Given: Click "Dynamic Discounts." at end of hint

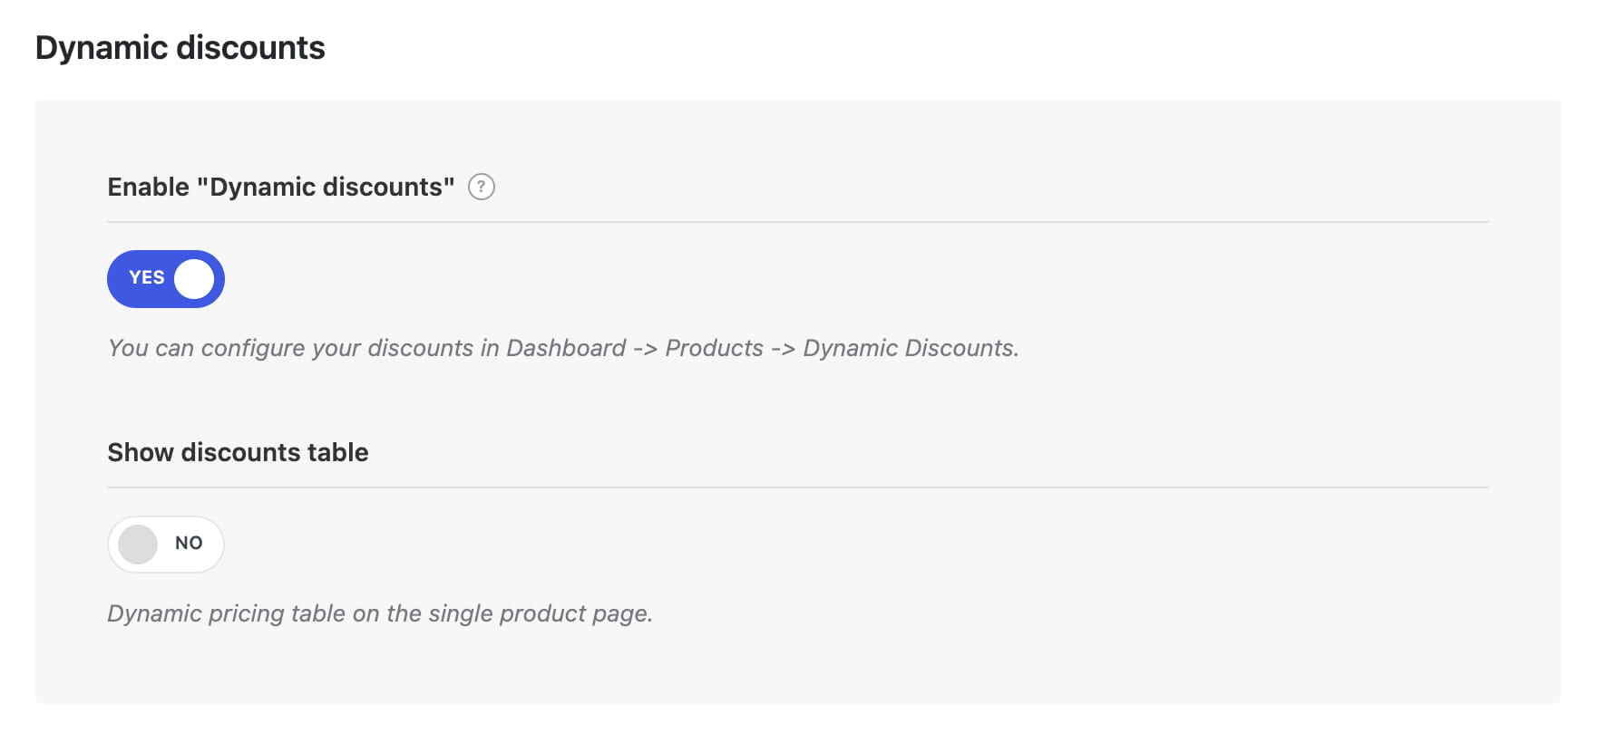Looking at the screenshot, I should point(911,348).
